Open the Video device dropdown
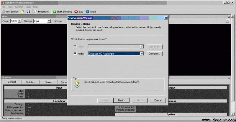 click(142, 47)
